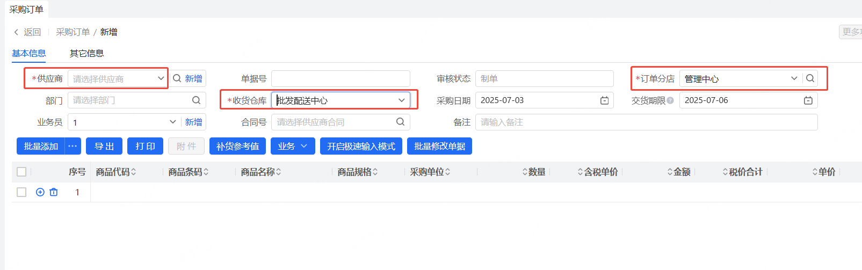Click the 导出 button
This screenshot has width=862, height=270.
[x=104, y=146]
